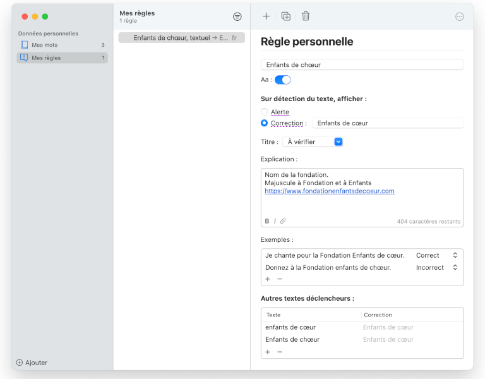
Task: Open Mes mots in sidebar
Action: 62,45
